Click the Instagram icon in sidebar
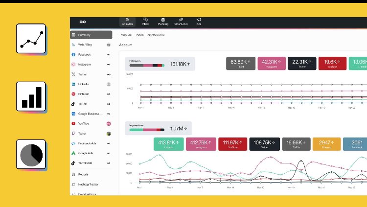 73,65
